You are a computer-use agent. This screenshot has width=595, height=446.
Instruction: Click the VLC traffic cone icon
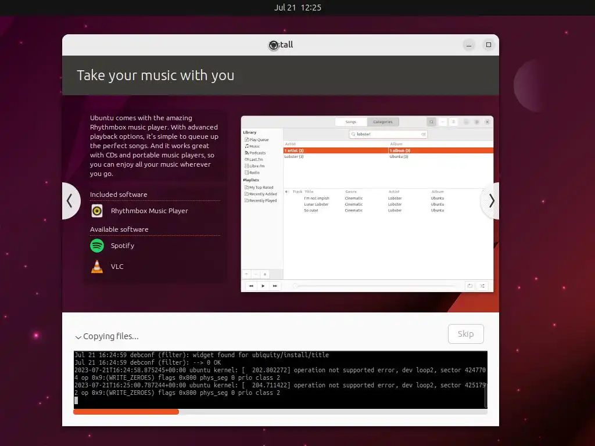pos(97,266)
